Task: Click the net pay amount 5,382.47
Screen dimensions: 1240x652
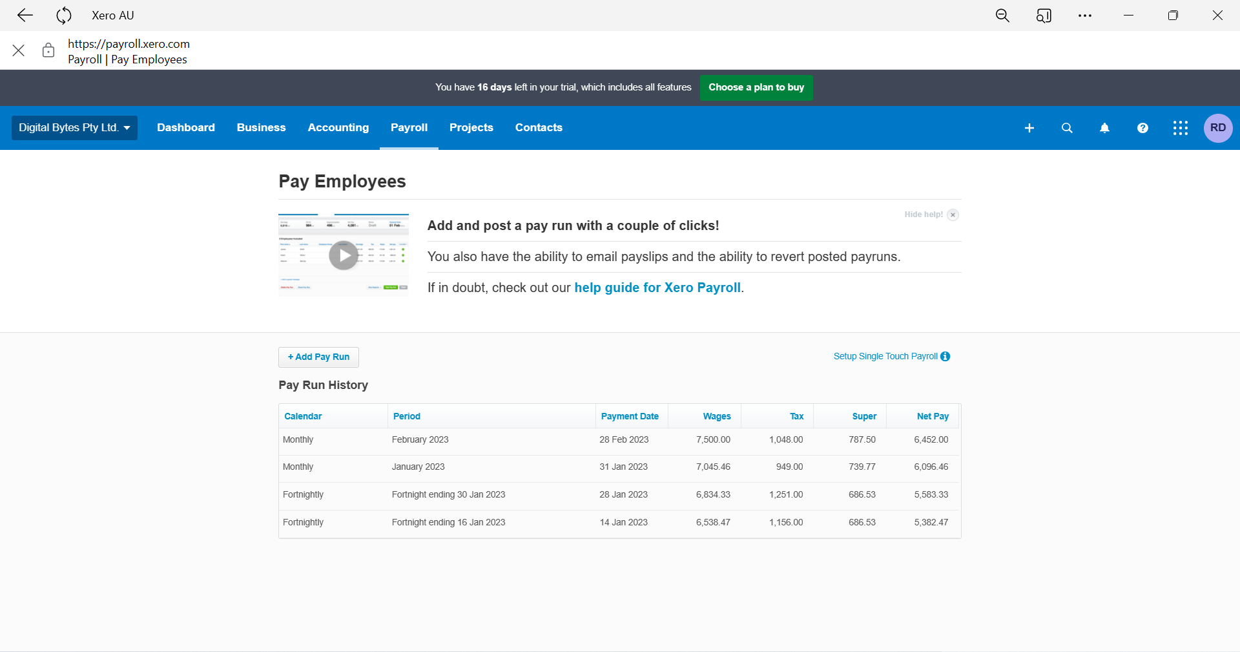Action: point(931,522)
